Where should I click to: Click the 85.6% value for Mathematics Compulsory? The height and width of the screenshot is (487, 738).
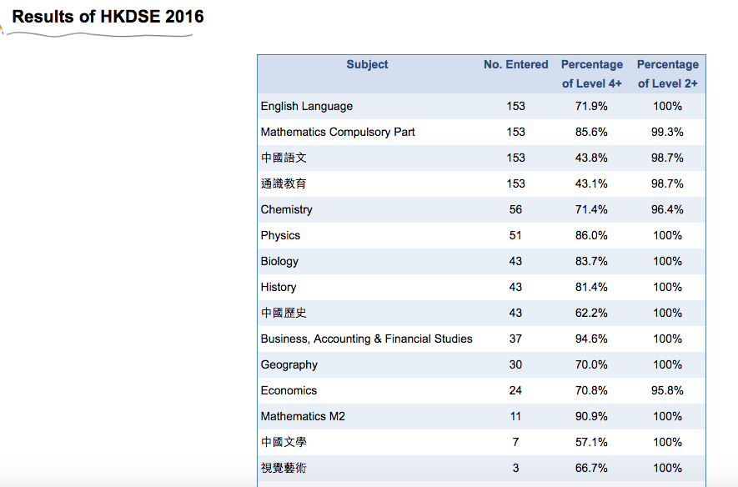pyautogui.click(x=591, y=133)
